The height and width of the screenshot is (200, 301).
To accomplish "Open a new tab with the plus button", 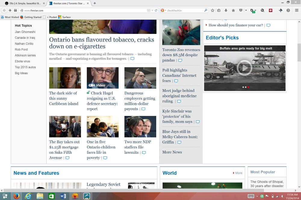I will coord(95,3).
